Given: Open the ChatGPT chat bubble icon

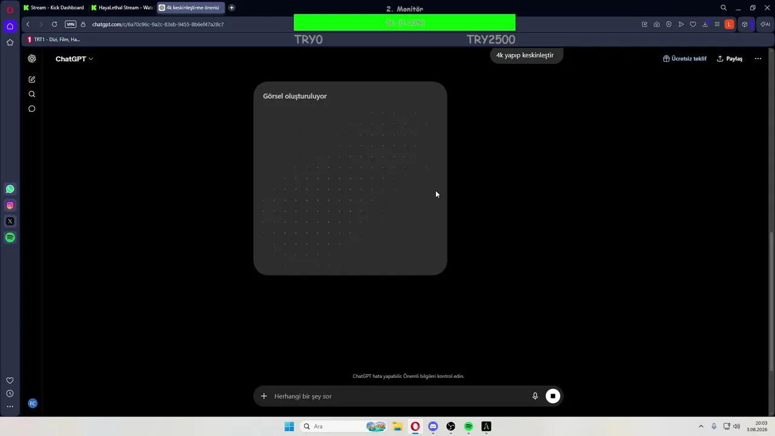Looking at the screenshot, I should click(32, 109).
